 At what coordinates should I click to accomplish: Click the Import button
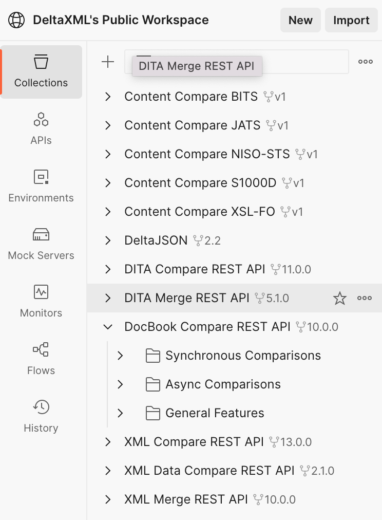point(351,21)
